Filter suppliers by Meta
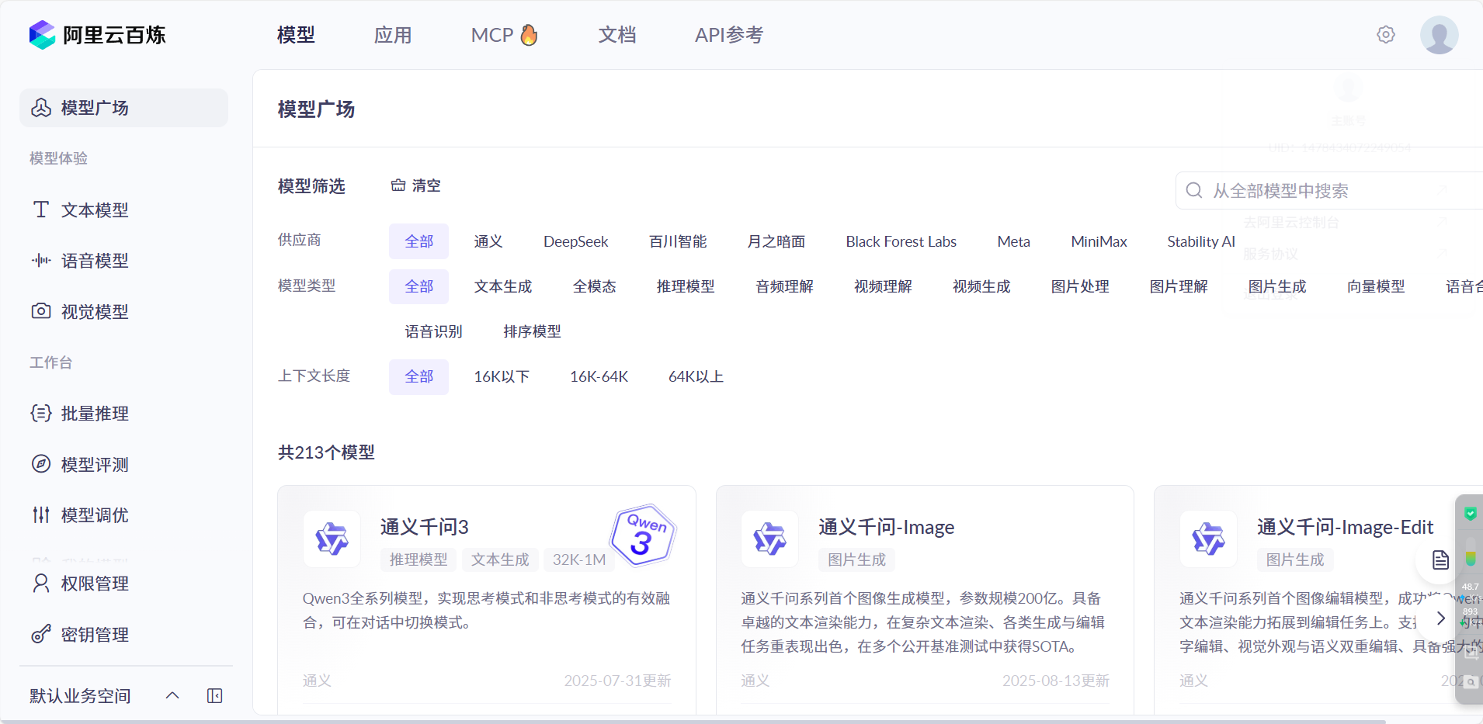Image resolution: width=1483 pixels, height=724 pixels. (1014, 241)
